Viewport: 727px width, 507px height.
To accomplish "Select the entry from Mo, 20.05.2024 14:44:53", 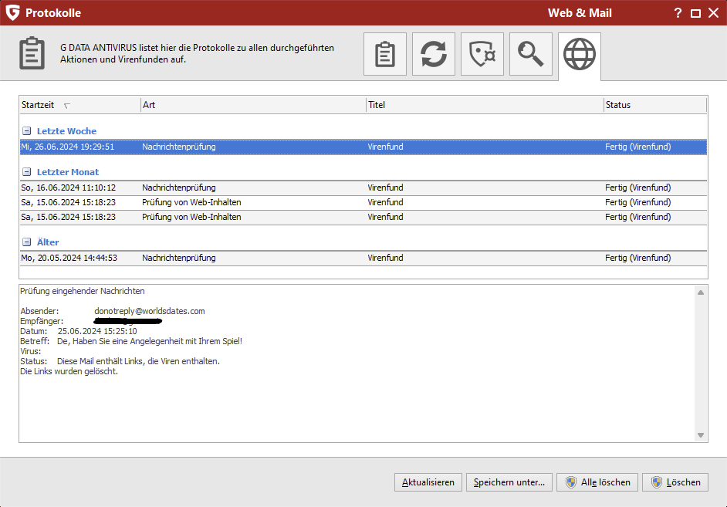I will 363,258.
